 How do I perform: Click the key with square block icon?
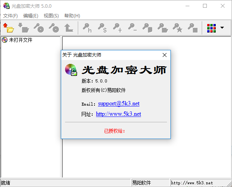192,28
